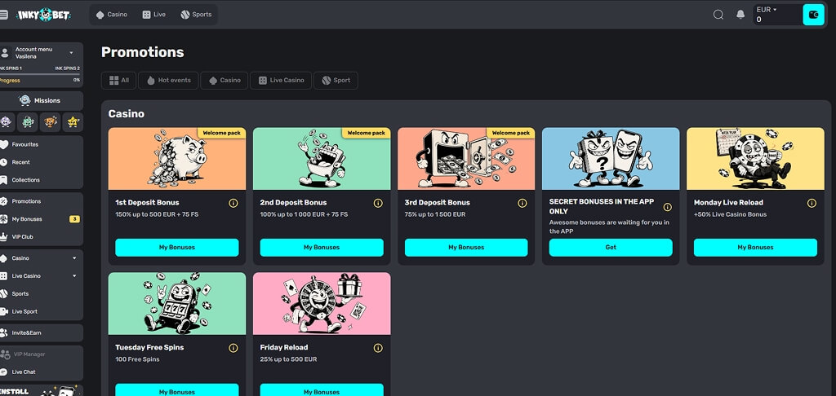Open the hamburger menu icon
This screenshot has height=396, width=836.
4,15
